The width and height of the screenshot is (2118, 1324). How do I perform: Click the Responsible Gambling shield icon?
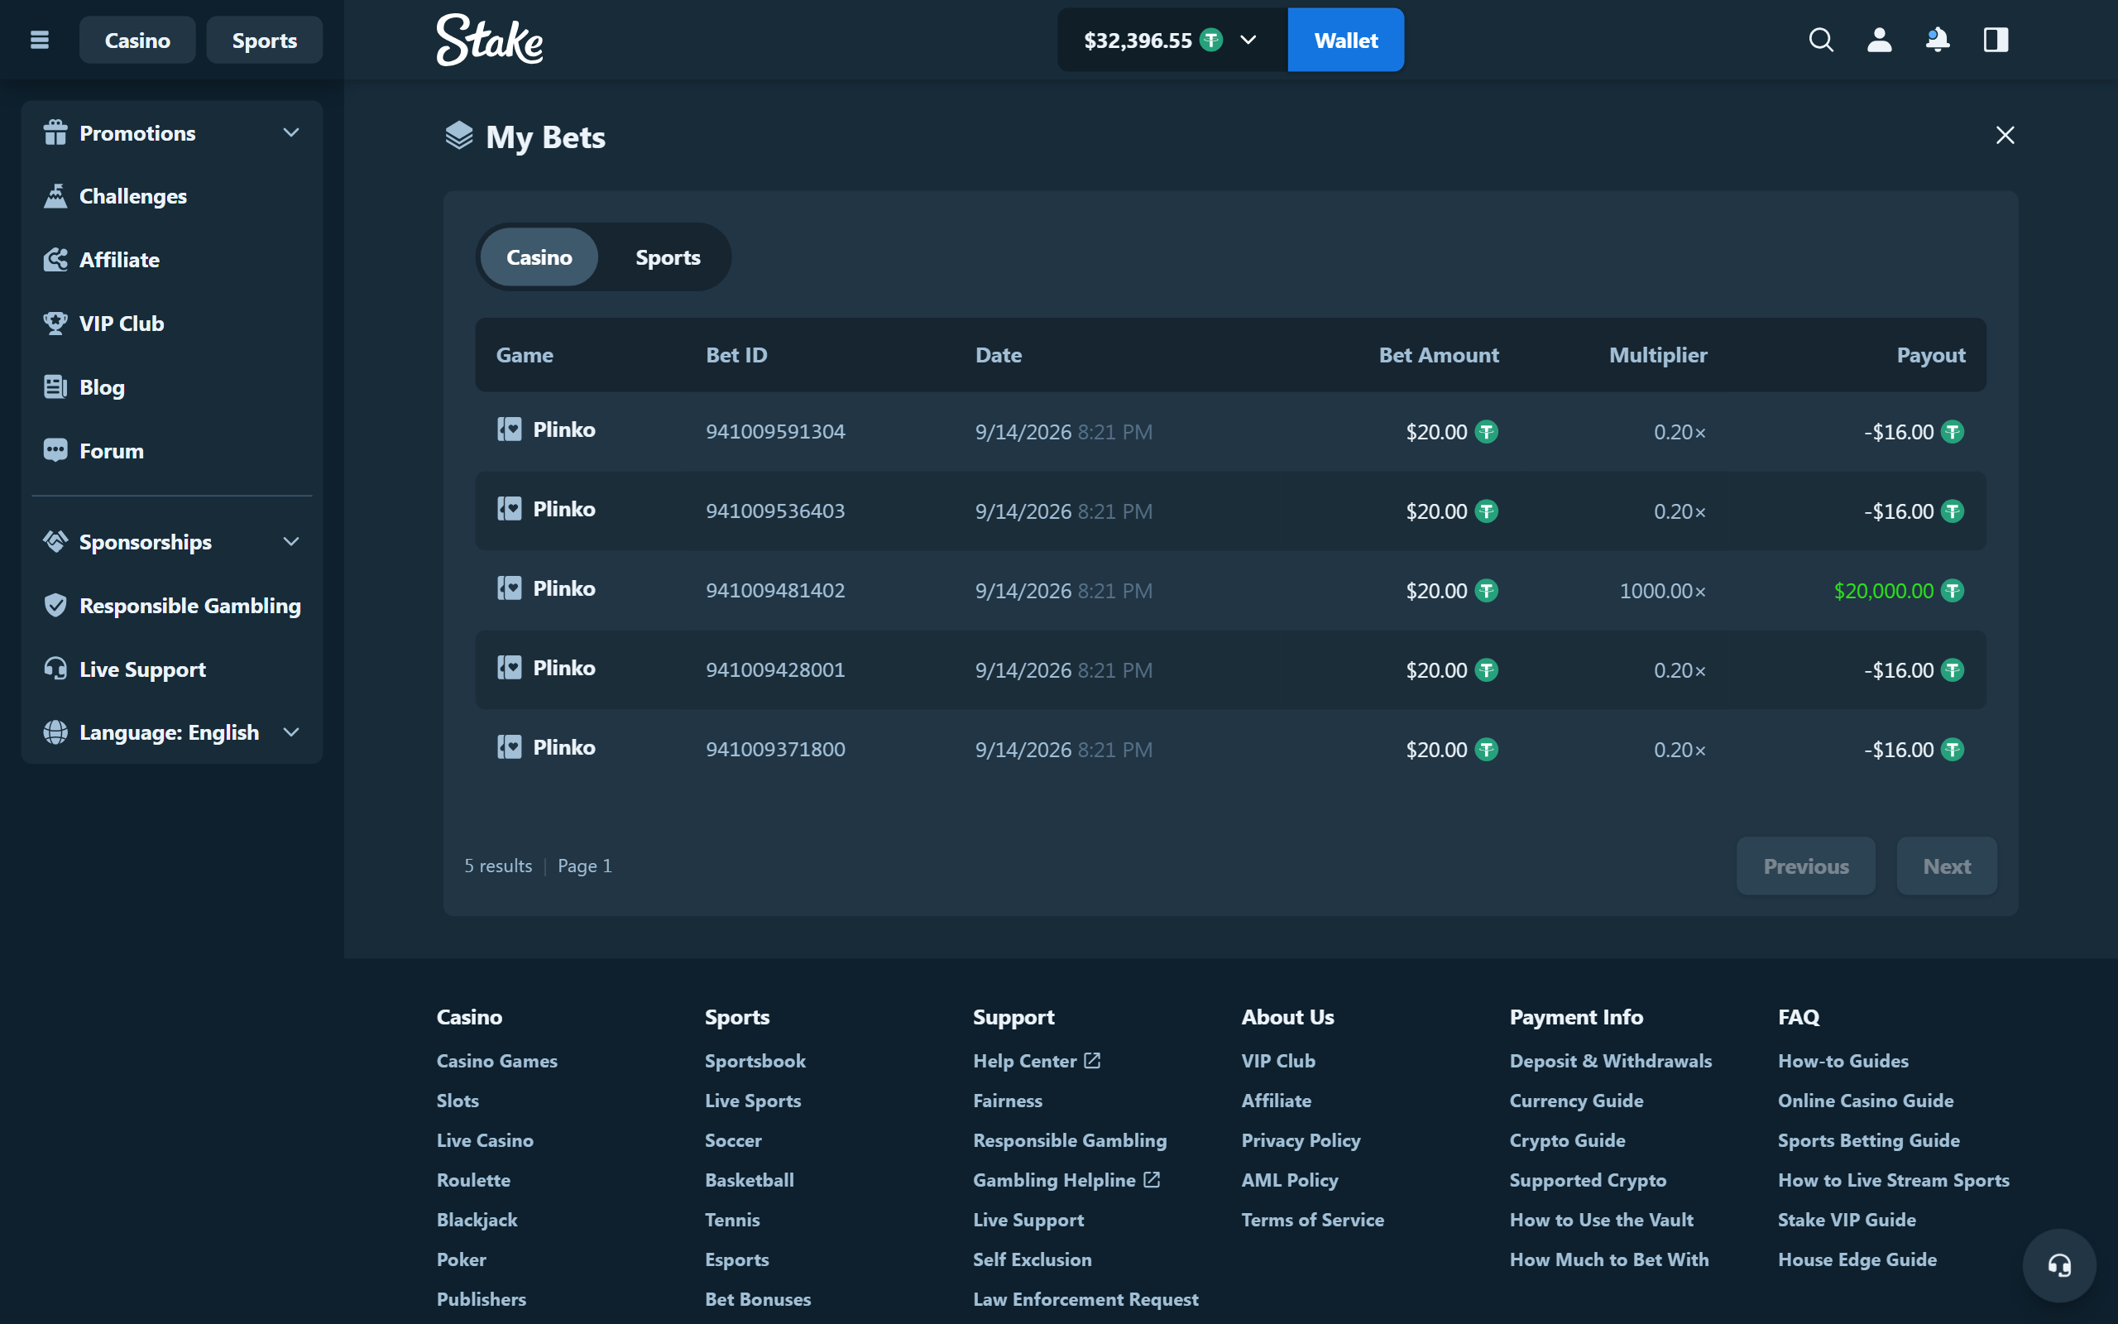(x=55, y=605)
